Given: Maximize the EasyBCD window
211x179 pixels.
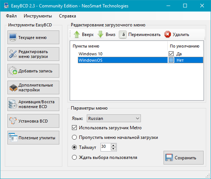Looking at the screenshot, I should click(x=185, y=6).
